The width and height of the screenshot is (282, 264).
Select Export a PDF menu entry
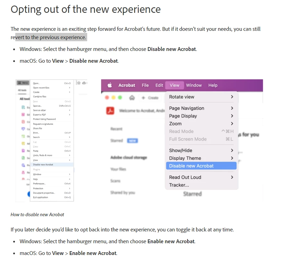52,114
